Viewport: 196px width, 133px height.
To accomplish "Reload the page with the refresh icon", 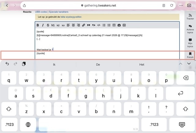I will click(x=171, y=6).
